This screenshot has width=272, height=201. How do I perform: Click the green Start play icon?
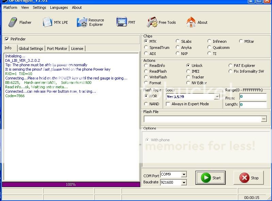pos(206,178)
